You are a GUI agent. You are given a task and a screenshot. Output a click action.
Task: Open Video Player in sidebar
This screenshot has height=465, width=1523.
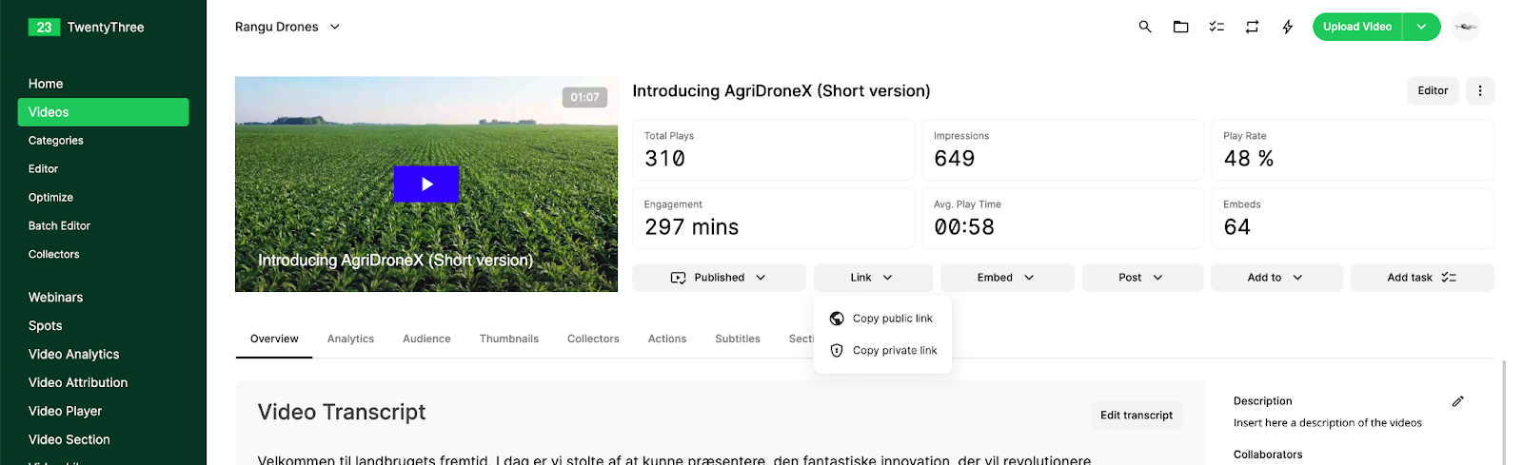pyautogui.click(x=66, y=412)
